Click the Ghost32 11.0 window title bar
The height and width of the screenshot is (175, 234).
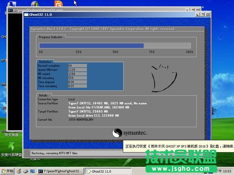[109, 14]
